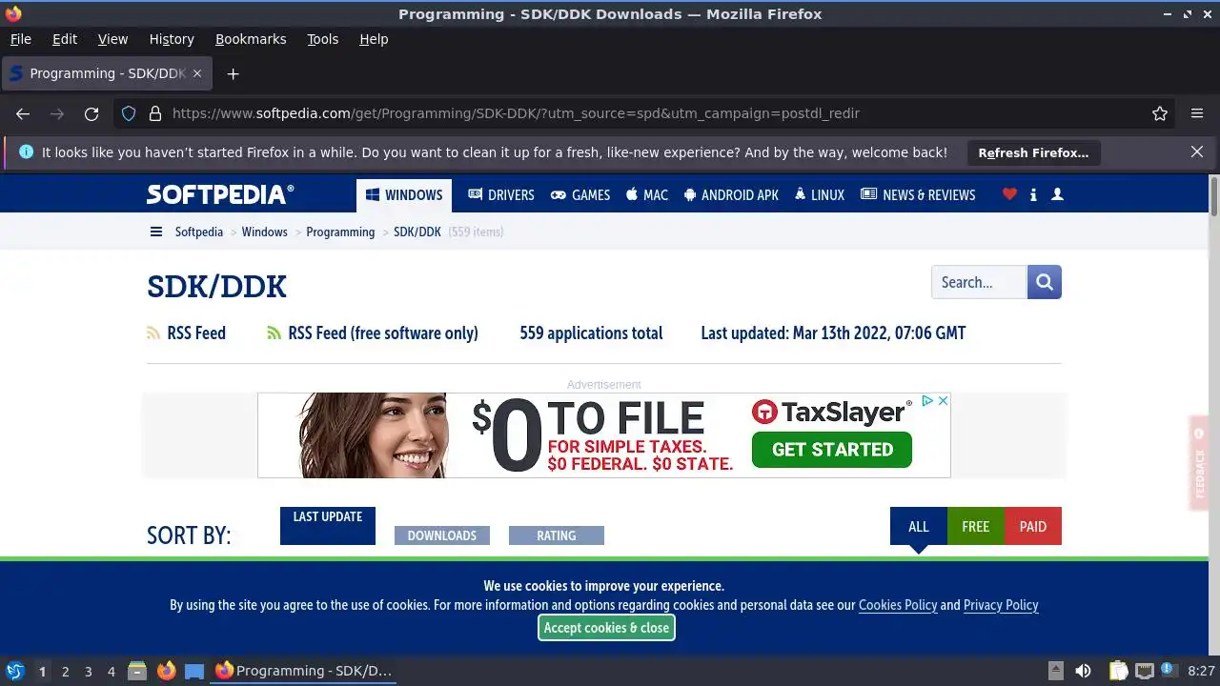Open the Edit menu
Image resolution: width=1220 pixels, height=686 pixels.
[65, 39]
